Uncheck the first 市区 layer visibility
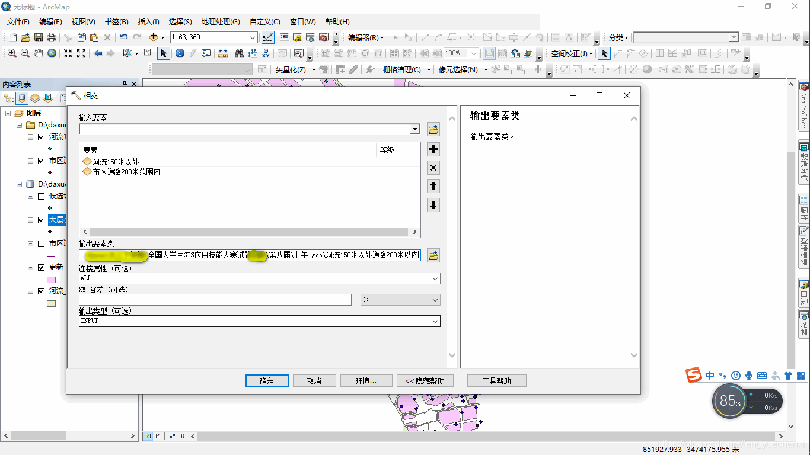This screenshot has width=810, height=455. coord(41,161)
